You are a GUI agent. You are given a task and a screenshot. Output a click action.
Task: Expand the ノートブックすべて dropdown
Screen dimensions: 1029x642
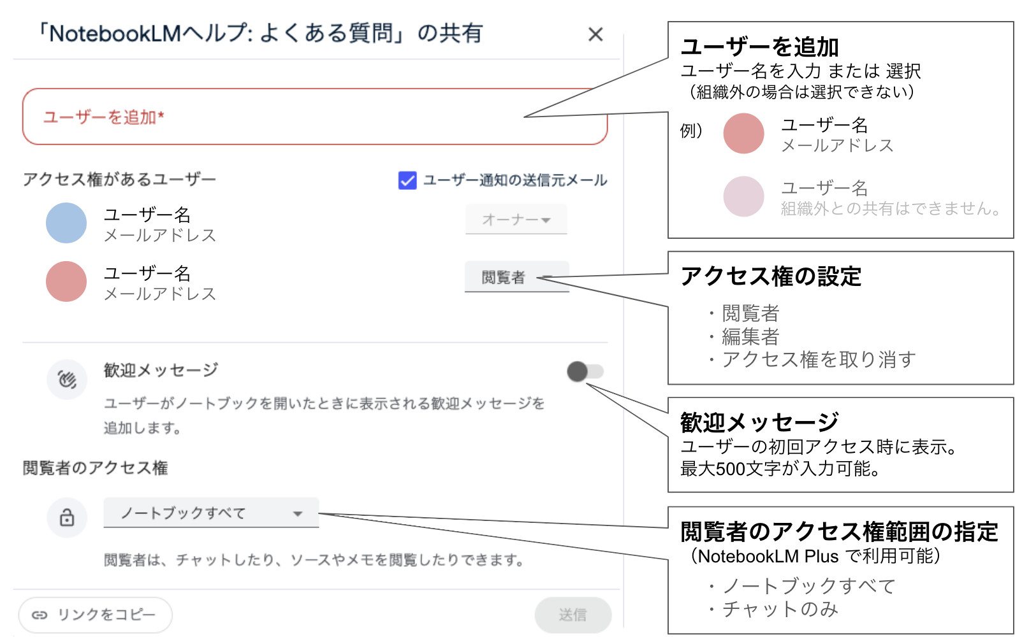click(211, 513)
